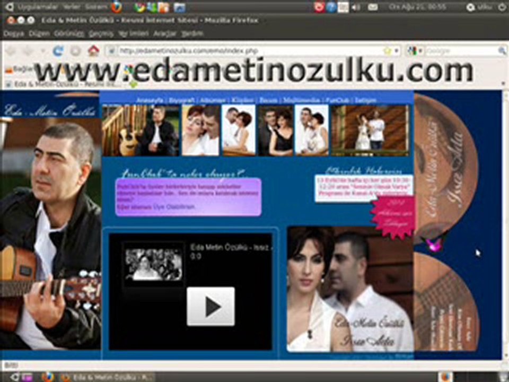Open the ulku user menu in top panel
This screenshot has width=509, height=382.
pyautogui.click(x=479, y=7)
